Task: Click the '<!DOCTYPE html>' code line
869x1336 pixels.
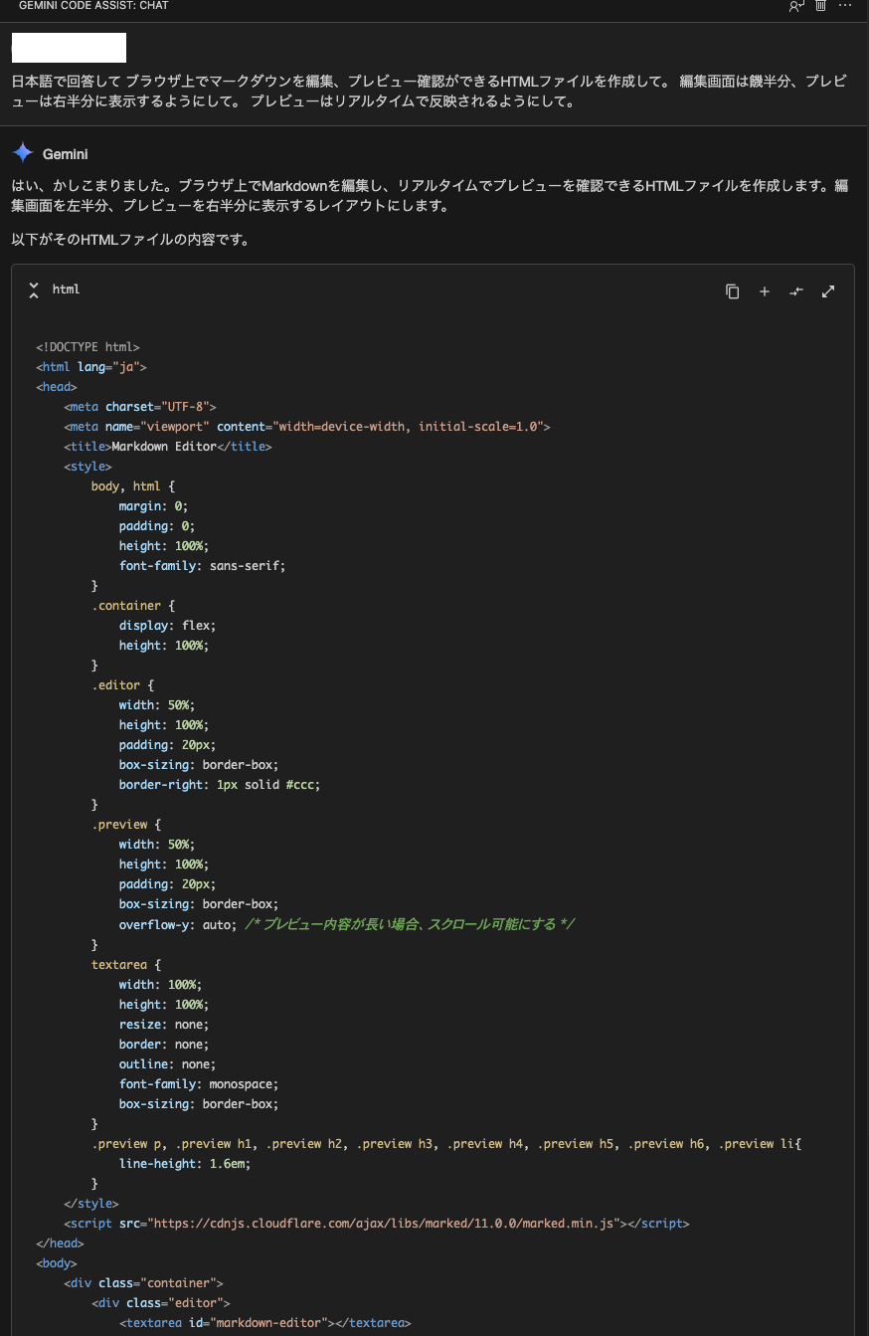Action: [87, 347]
